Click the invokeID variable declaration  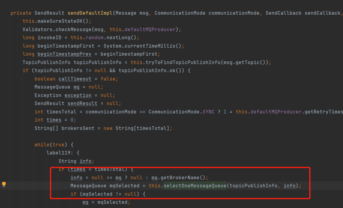[x=50, y=37]
